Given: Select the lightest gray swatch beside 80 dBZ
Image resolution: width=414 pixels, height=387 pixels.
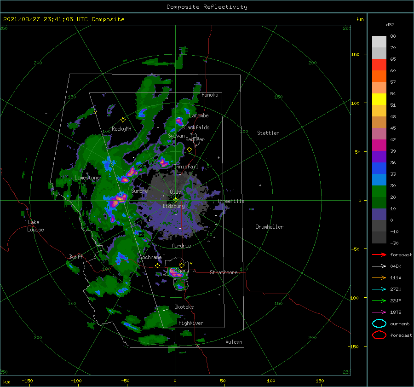Looking at the screenshot, I should pos(379,42).
